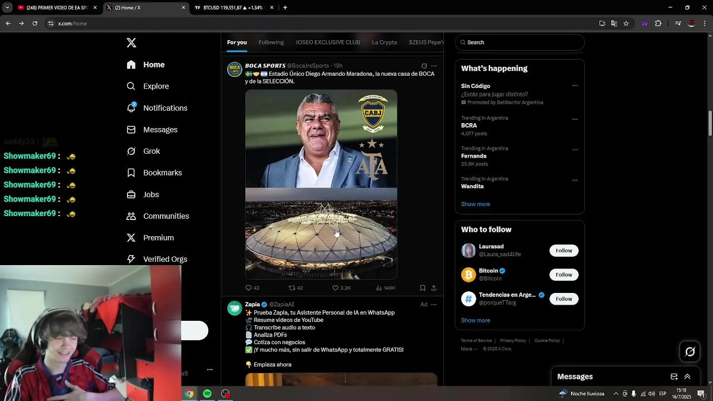Click the X logo in the sidebar
This screenshot has width=713, height=401.
(x=131, y=43)
